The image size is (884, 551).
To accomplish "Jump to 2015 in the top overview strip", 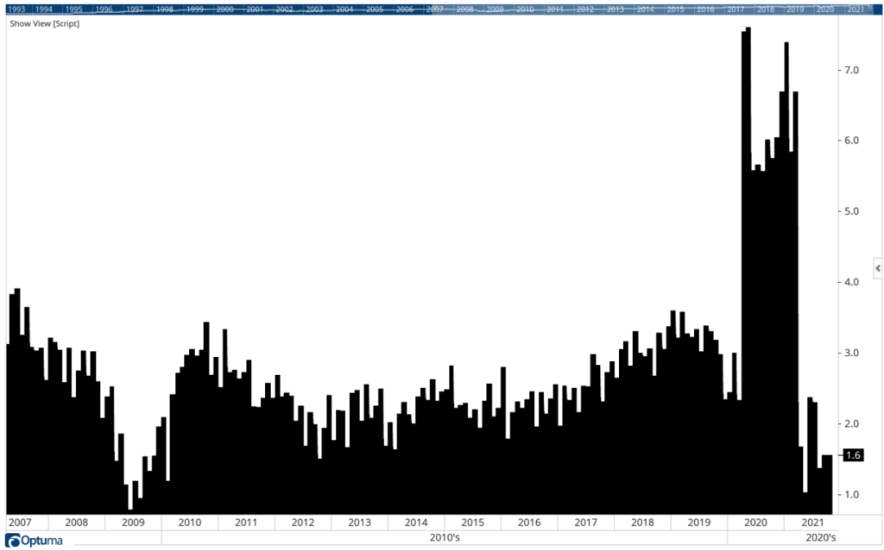I will pyautogui.click(x=675, y=9).
